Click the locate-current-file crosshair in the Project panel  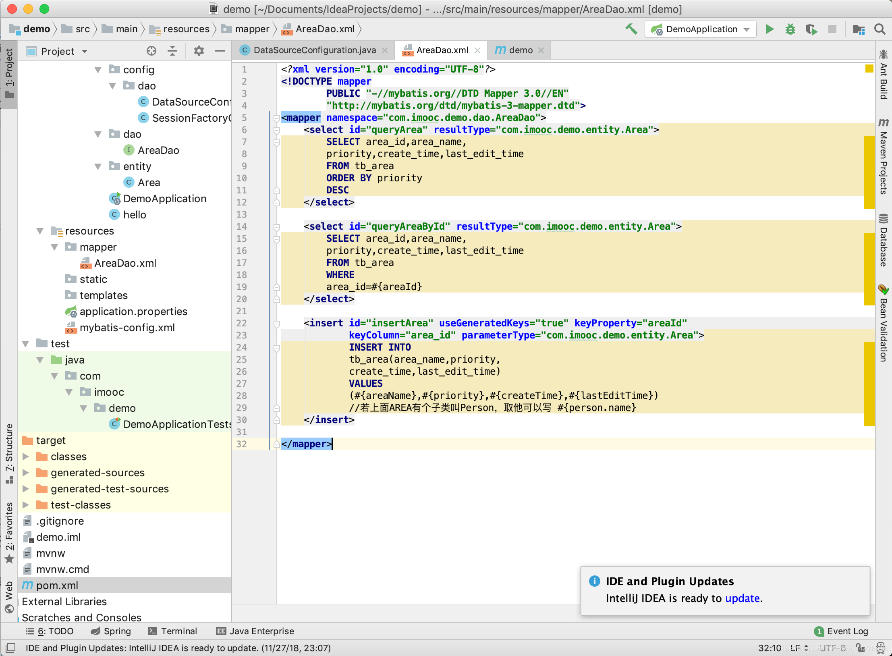coord(151,51)
